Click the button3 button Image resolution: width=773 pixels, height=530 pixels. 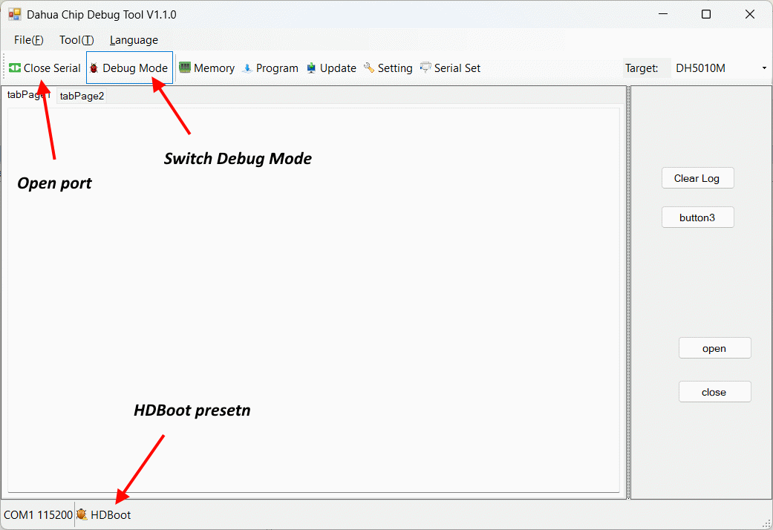coord(697,217)
